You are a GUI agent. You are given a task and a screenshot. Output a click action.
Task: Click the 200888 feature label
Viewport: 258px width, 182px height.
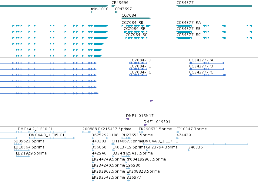pos(90,129)
